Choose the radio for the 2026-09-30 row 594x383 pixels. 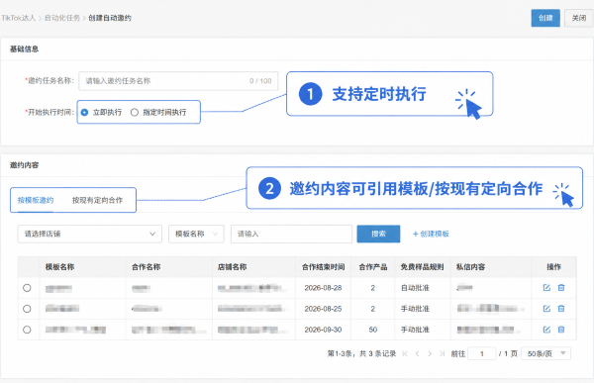(x=27, y=330)
